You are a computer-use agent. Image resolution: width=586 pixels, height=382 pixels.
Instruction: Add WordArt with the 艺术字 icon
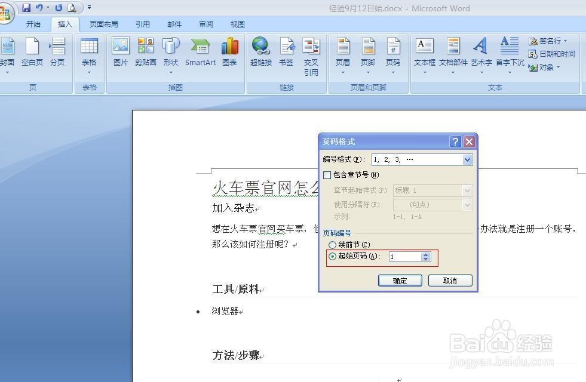tap(481, 53)
